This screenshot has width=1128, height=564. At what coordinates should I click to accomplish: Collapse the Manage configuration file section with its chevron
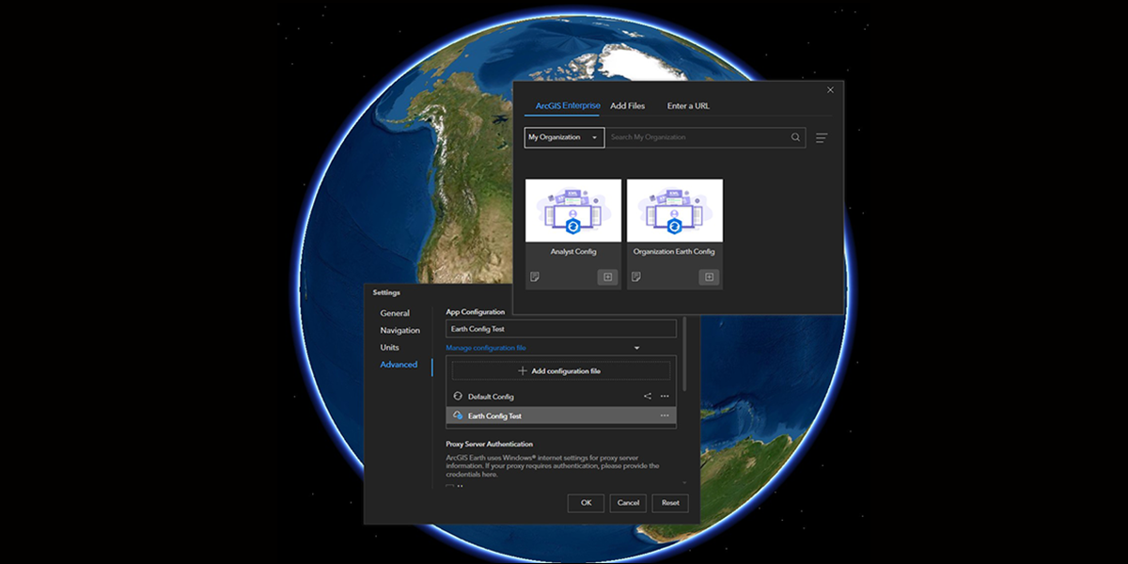[636, 347]
